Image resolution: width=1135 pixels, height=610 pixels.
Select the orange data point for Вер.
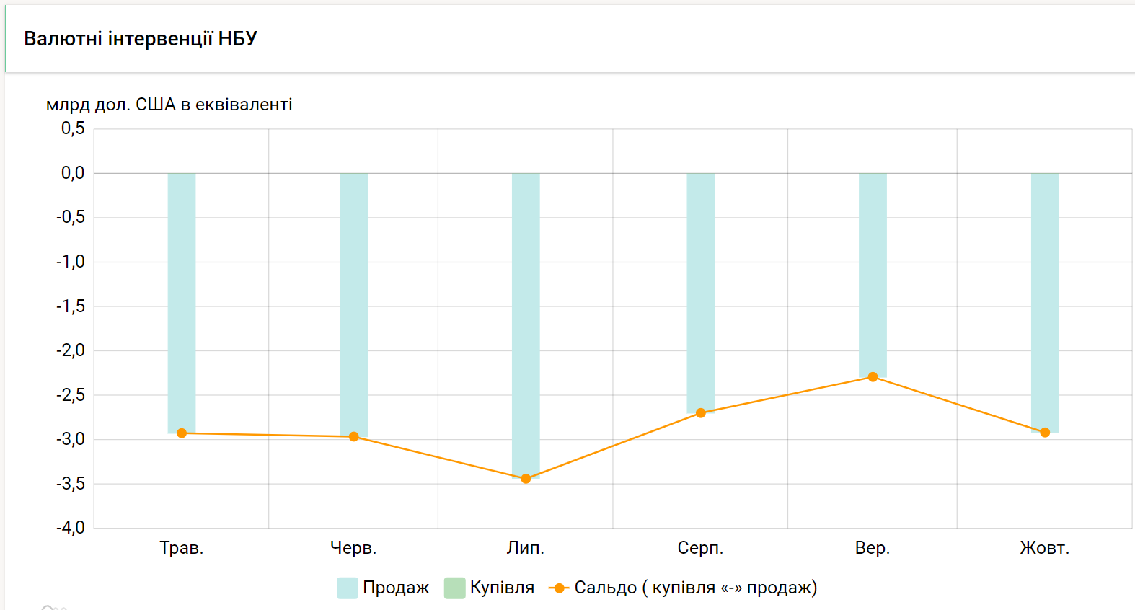click(x=873, y=377)
